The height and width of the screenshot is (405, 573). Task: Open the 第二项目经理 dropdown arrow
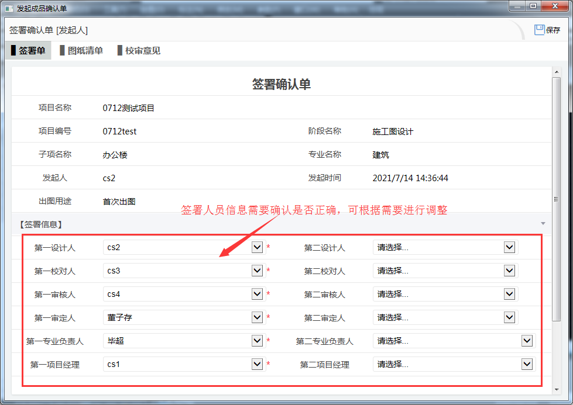pyautogui.click(x=527, y=364)
